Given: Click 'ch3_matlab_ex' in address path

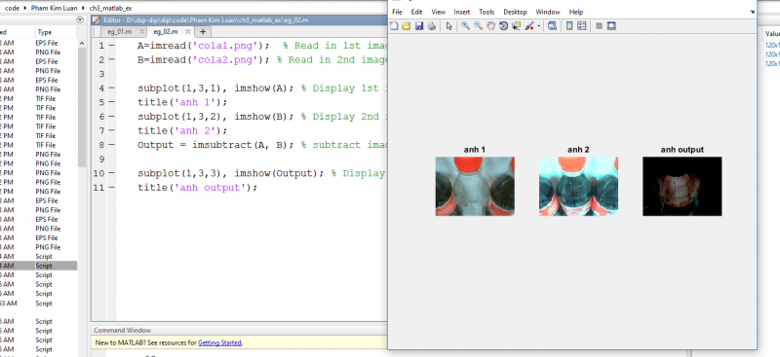Looking at the screenshot, I should pos(110,8).
